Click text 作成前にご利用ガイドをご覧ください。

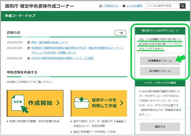(30, 82)
